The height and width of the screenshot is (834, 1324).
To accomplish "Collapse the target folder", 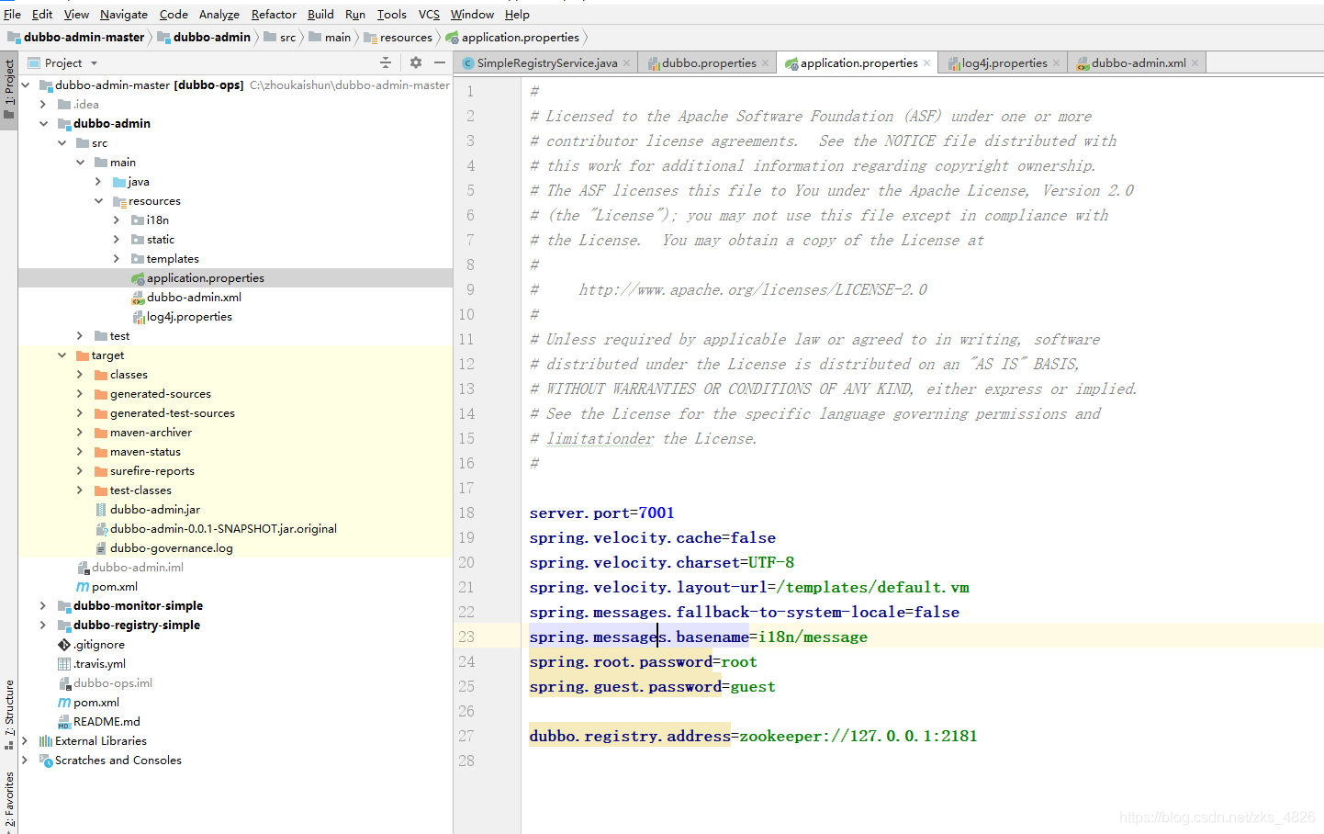I will coord(62,355).
